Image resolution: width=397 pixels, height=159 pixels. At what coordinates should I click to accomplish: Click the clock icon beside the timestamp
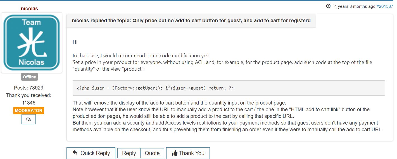click(x=329, y=6)
